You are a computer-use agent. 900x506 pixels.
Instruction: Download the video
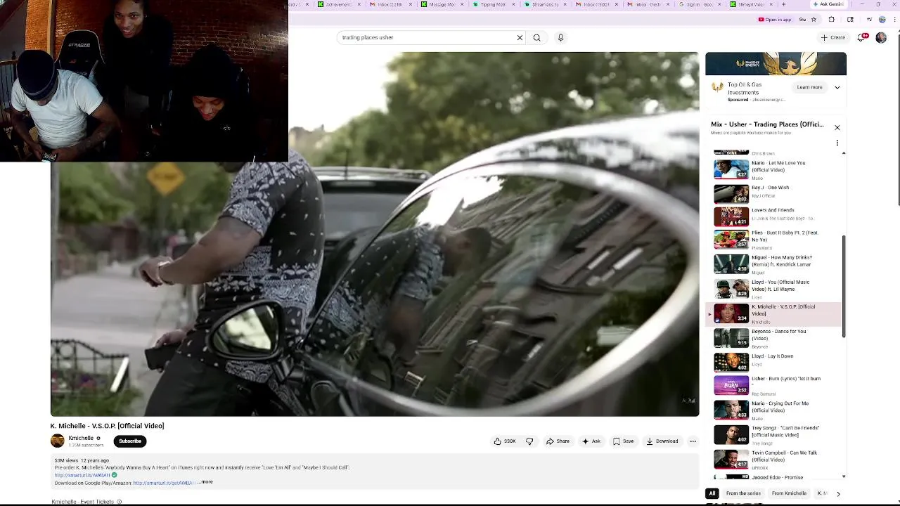tap(662, 441)
